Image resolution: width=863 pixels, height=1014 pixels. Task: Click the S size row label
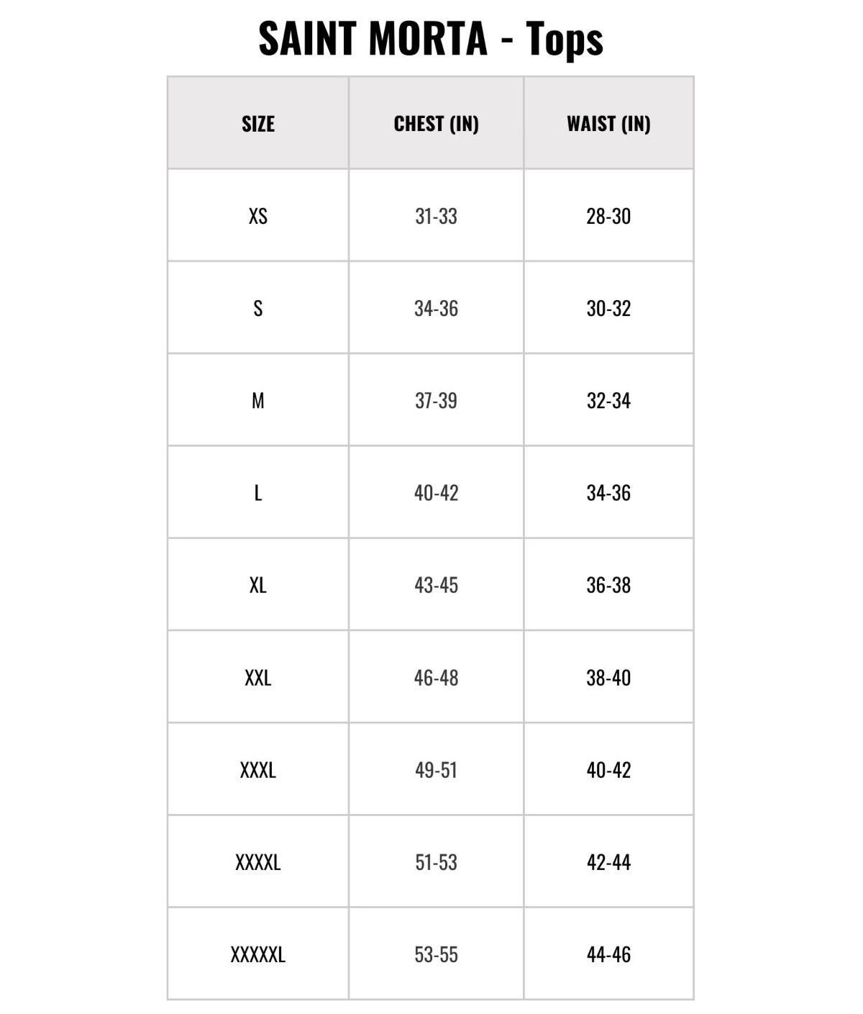click(x=258, y=308)
